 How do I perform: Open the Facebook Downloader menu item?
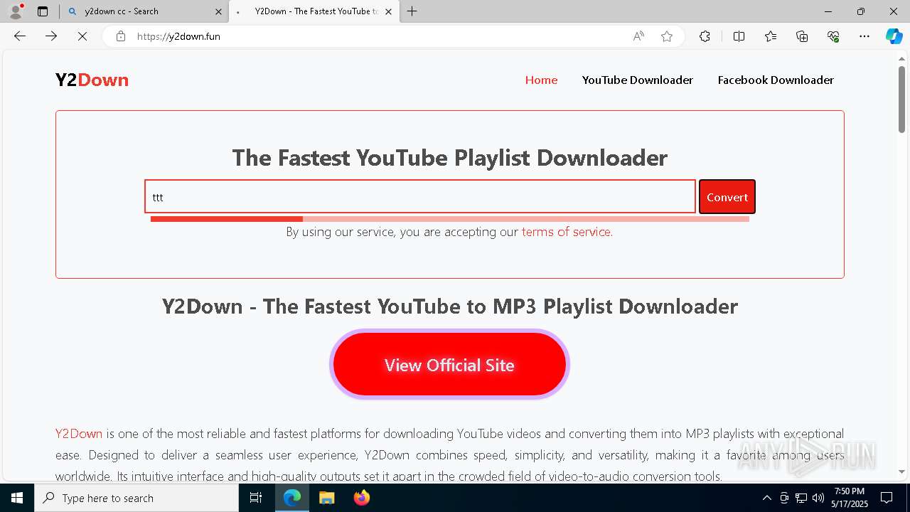pos(776,80)
